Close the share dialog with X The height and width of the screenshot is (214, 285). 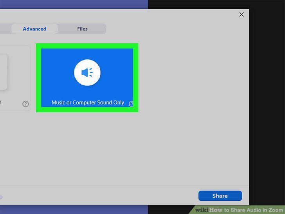click(x=242, y=14)
